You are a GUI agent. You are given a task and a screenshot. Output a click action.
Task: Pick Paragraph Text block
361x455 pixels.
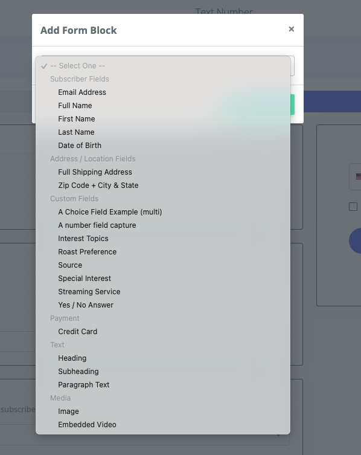point(163,385)
